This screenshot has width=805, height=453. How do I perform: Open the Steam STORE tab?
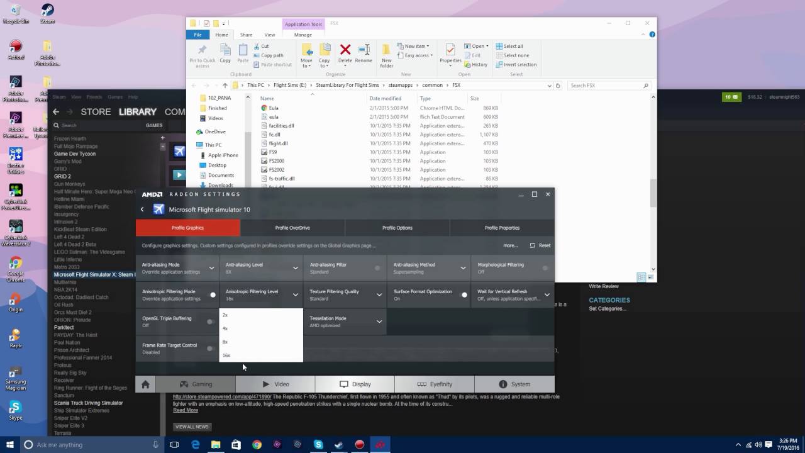pos(96,112)
